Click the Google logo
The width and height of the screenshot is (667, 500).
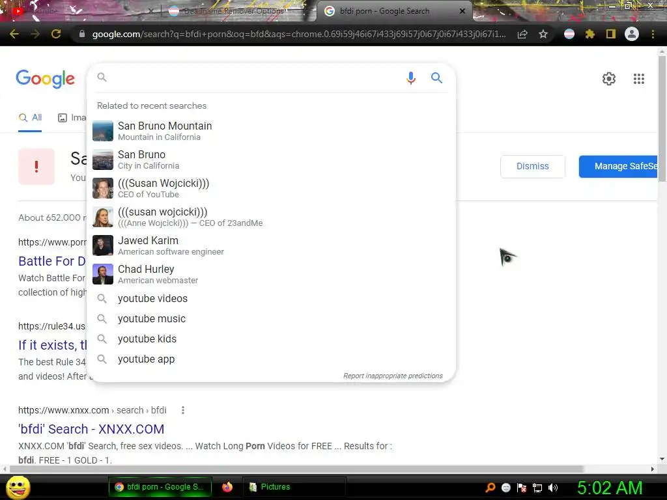coord(46,79)
